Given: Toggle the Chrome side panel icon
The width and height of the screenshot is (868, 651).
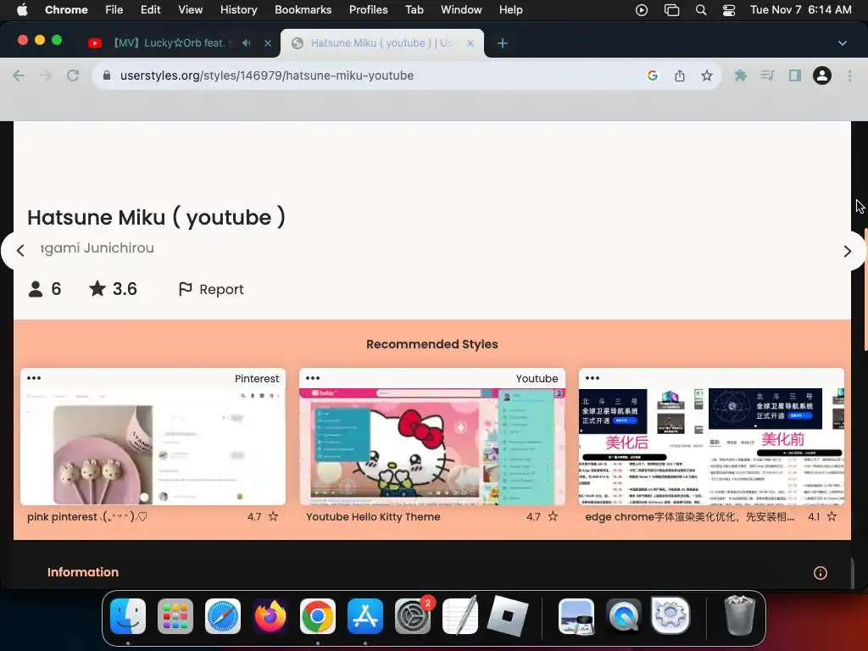Looking at the screenshot, I should point(795,75).
